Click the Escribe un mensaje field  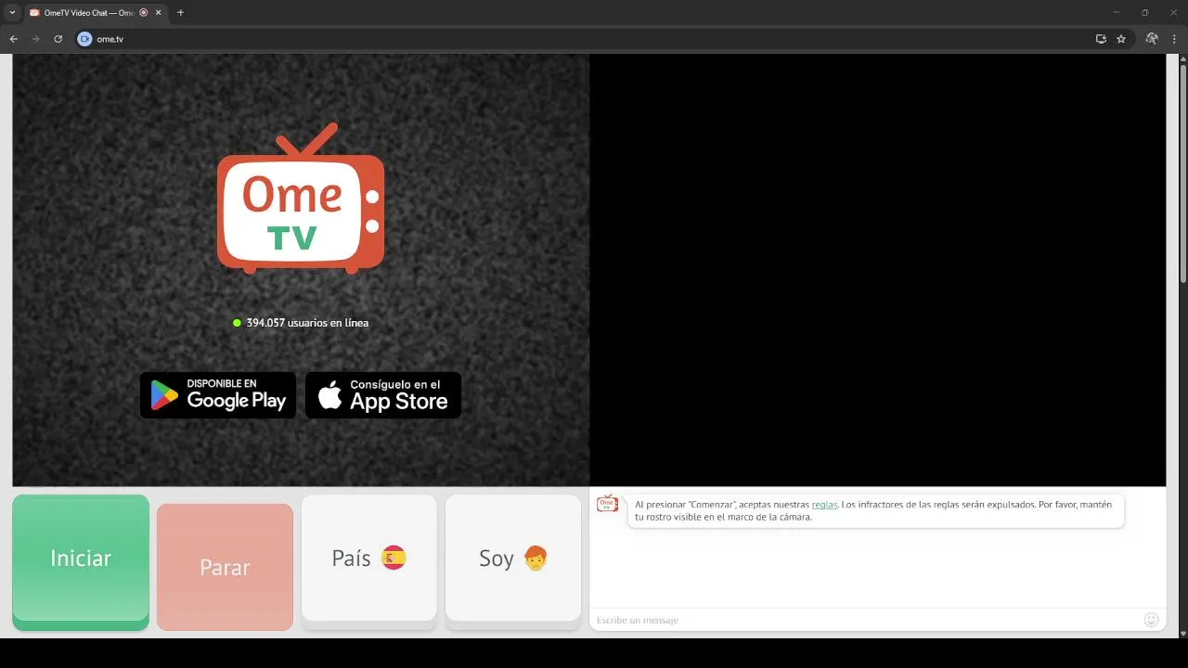click(x=868, y=620)
